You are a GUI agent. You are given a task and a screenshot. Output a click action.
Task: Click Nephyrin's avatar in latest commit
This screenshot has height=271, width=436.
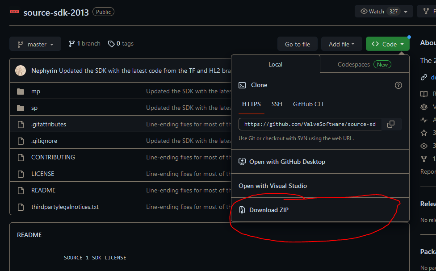click(21, 71)
